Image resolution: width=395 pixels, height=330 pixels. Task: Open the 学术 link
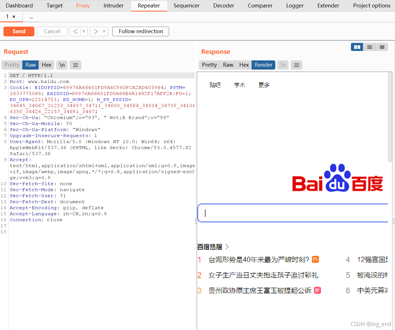click(240, 85)
